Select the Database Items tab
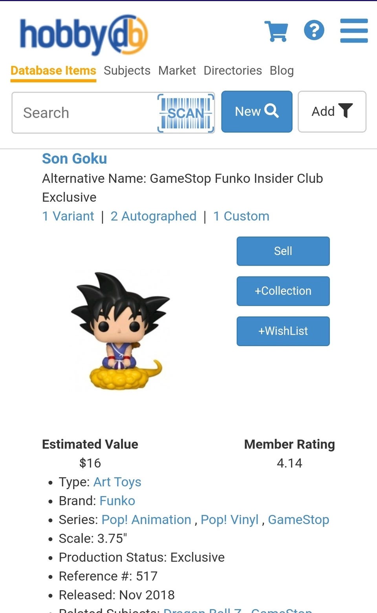This screenshot has width=377, height=613. click(x=53, y=71)
